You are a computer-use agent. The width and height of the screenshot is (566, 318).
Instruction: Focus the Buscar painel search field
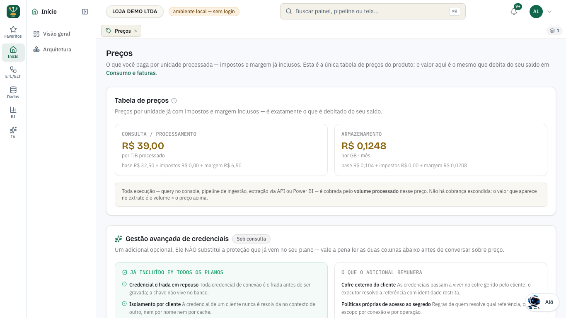click(373, 12)
